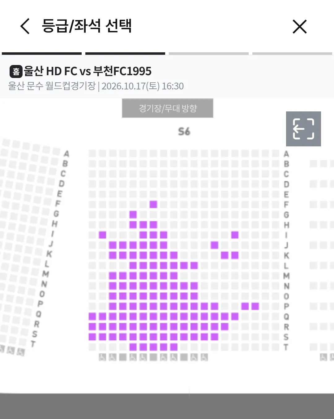Select the lone purple seat in row F
Image resolution: width=334 pixels, height=419 pixels.
click(x=153, y=204)
